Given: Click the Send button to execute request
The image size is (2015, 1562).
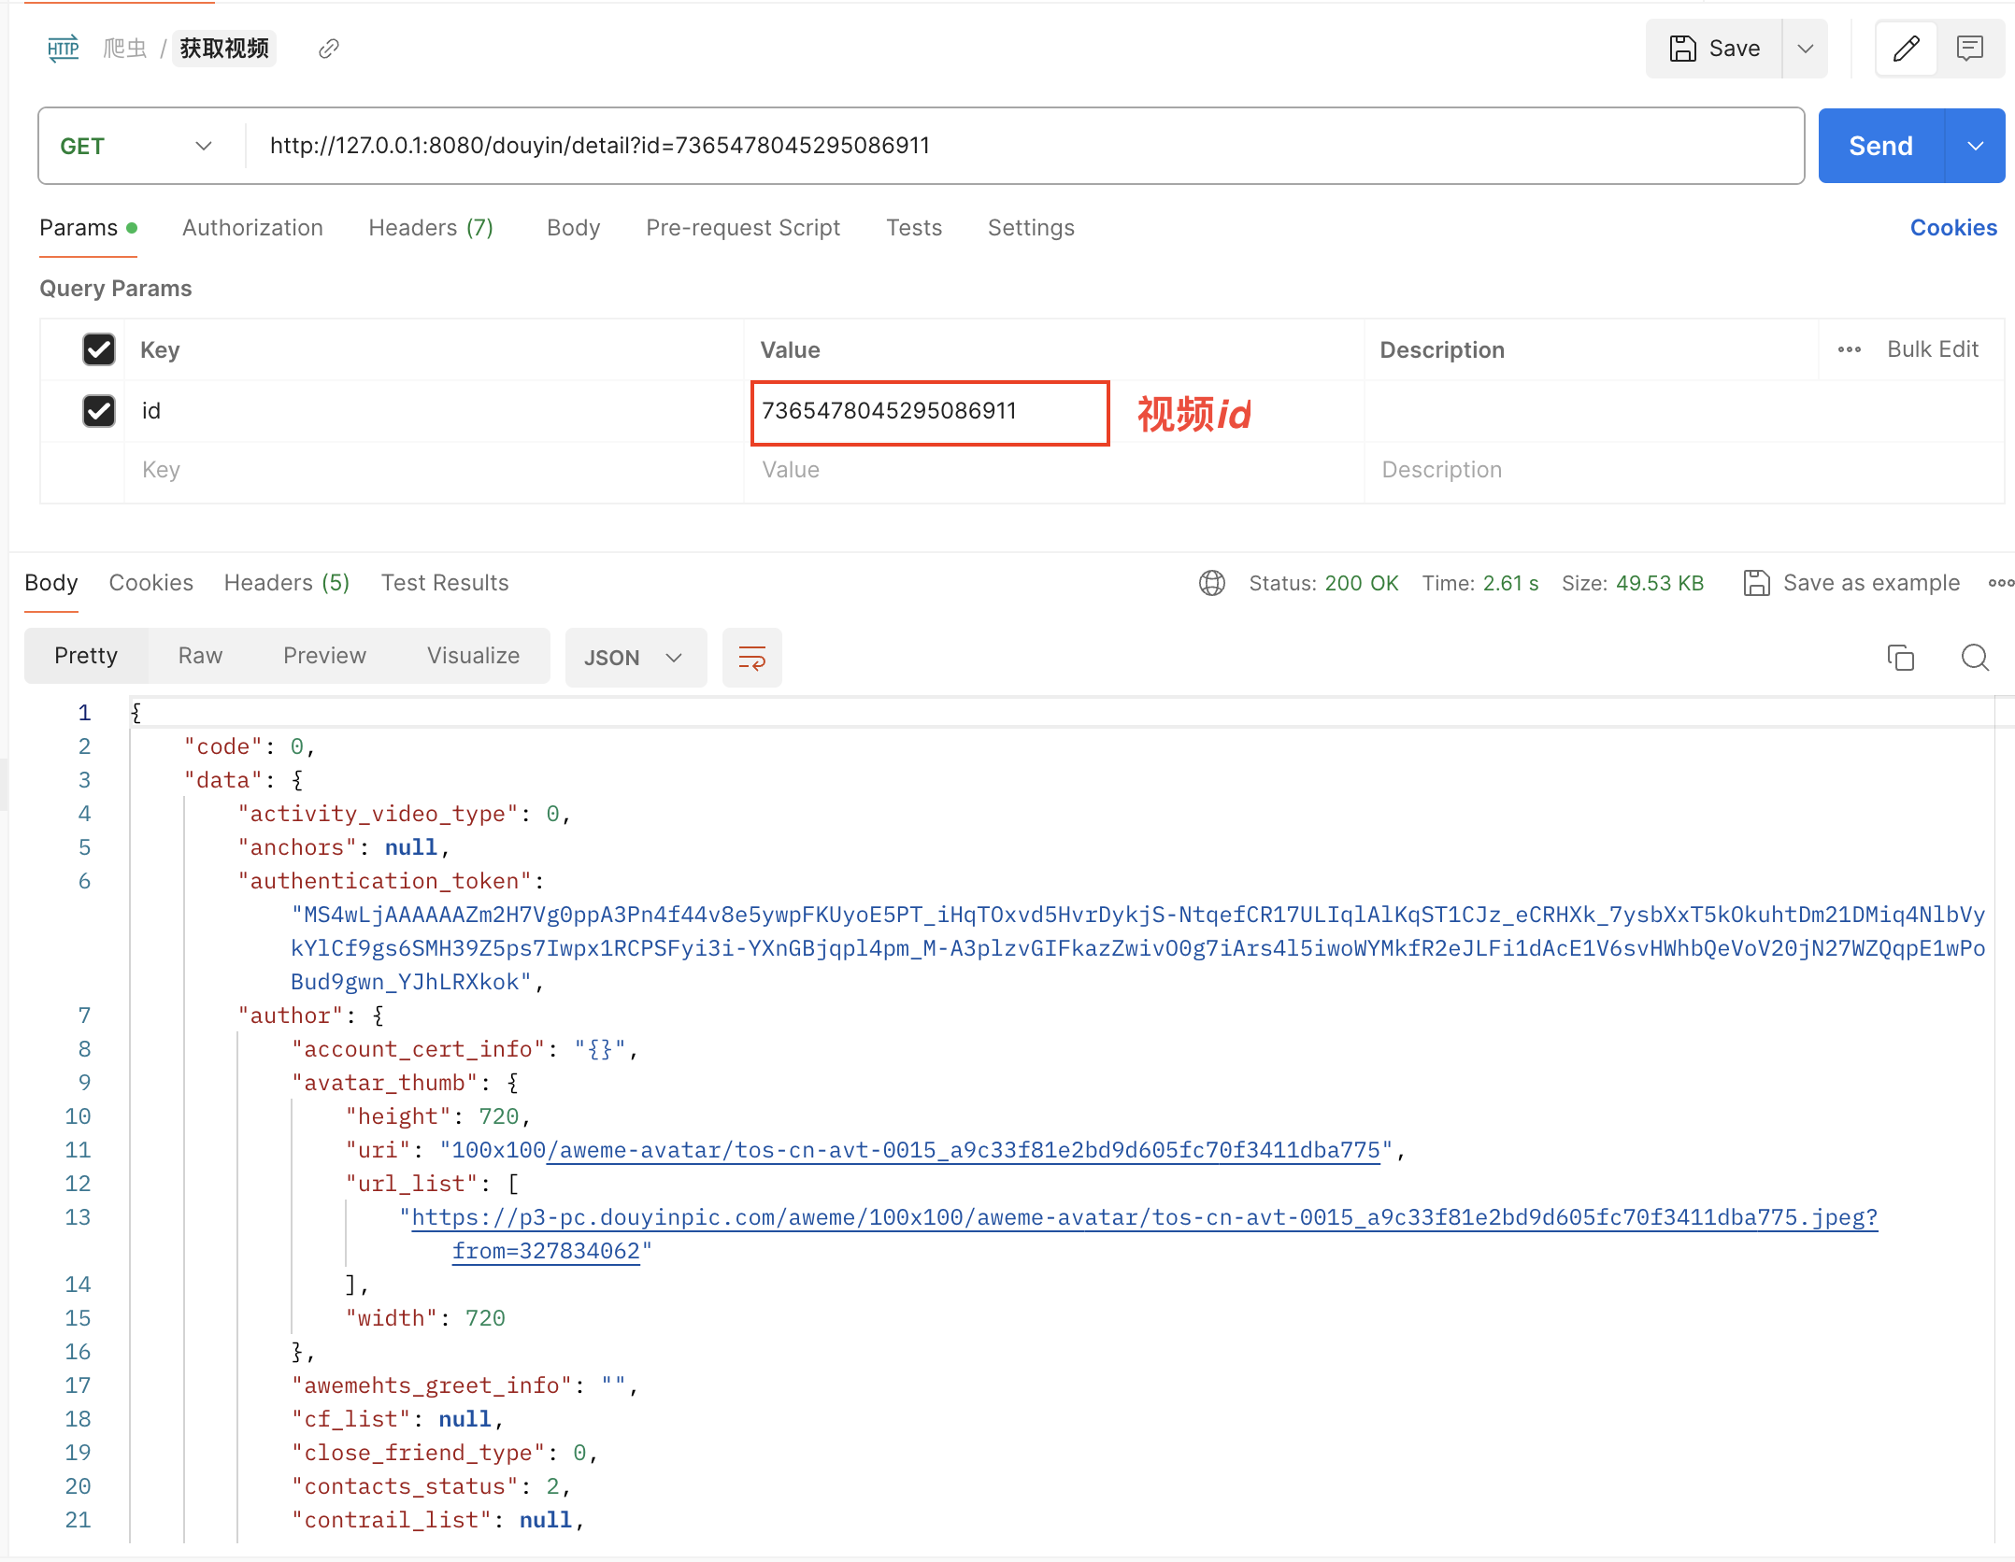Looking at the screenshot, I should click(1879, 144).
